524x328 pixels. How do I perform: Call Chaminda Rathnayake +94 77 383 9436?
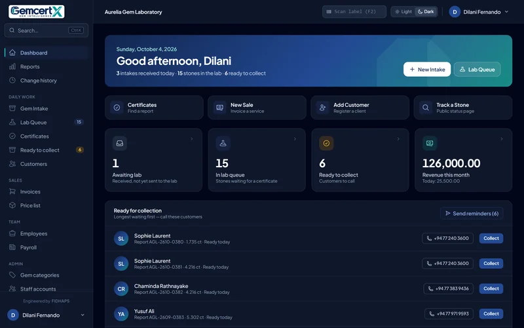click(448, 289)
